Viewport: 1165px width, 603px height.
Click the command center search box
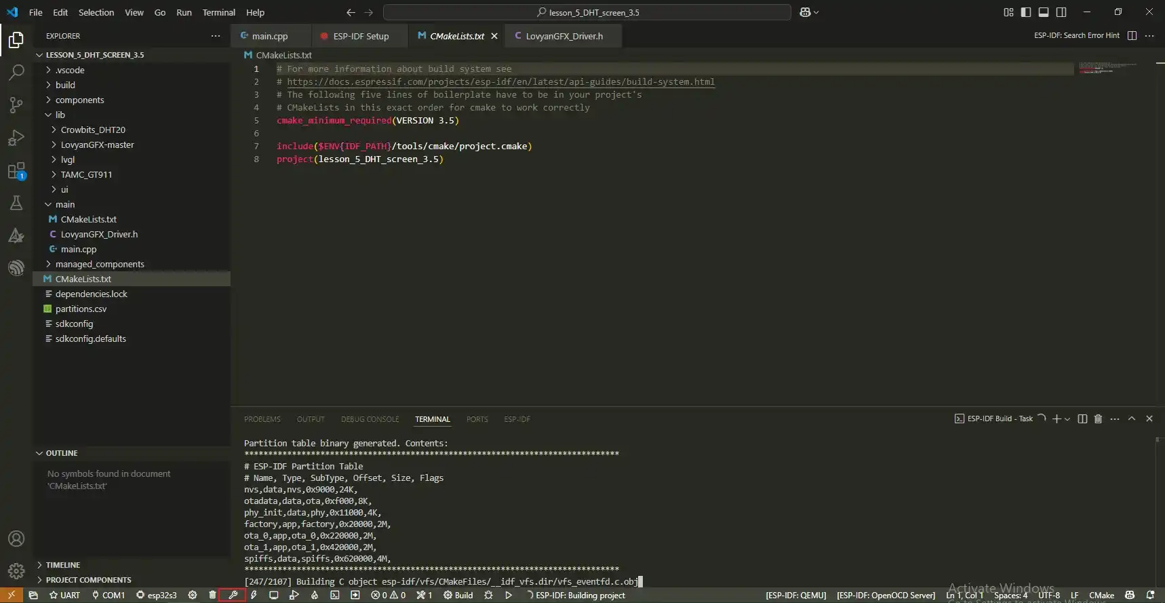pos(587,12)
